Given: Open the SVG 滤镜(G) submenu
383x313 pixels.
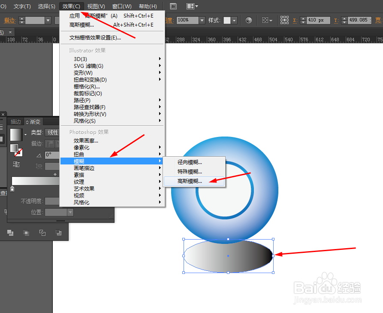Looking at the screenshot, I should tap(112, 66).
